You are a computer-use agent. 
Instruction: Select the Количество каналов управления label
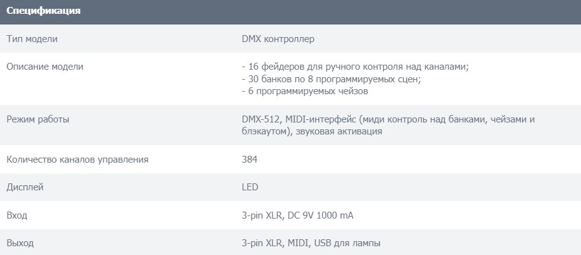point(77,160)
